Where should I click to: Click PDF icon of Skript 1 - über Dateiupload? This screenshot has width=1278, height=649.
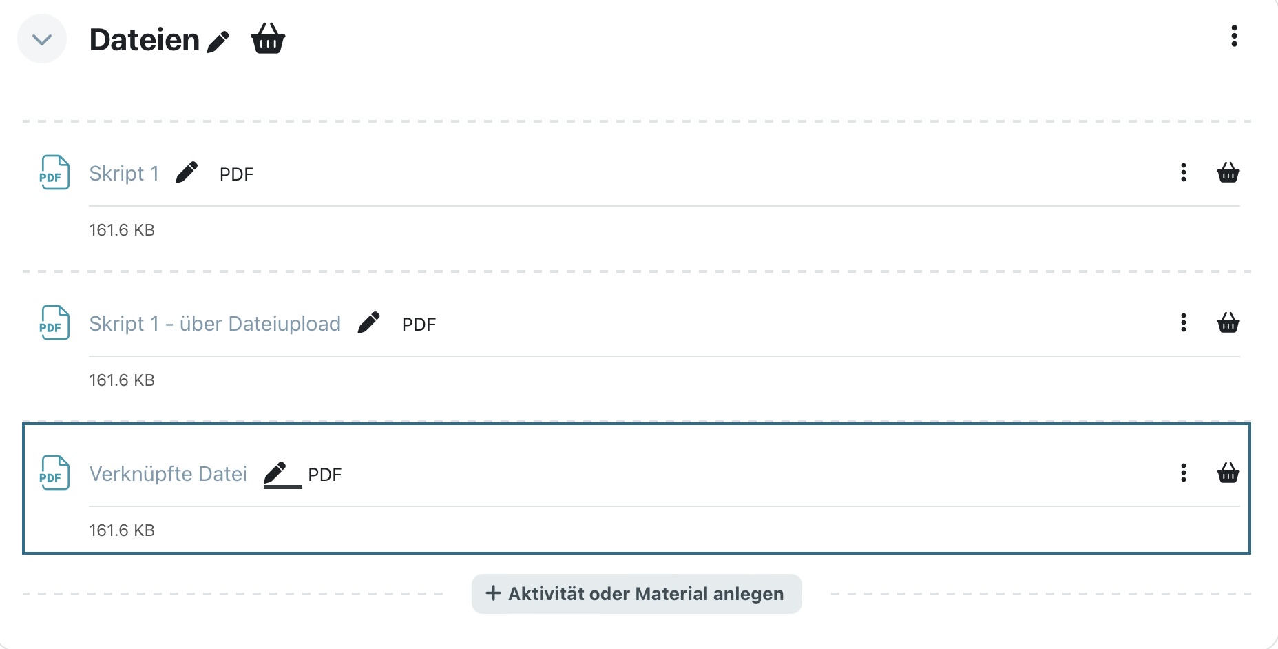click(54, 322)
